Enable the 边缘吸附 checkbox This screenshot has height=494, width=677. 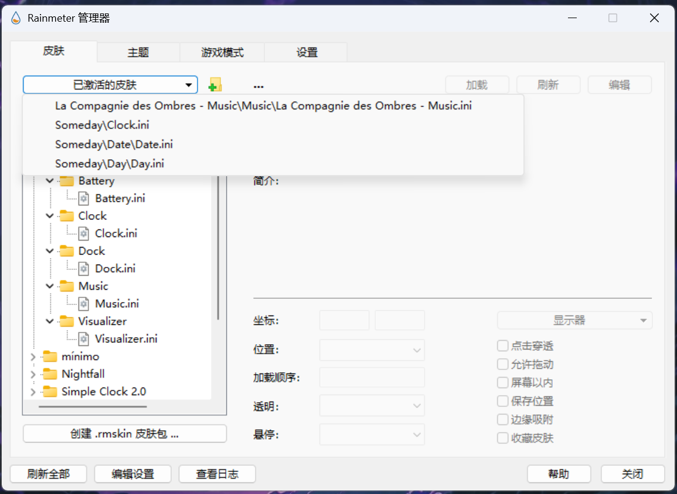pyautogui.click(x=502, y=420)
